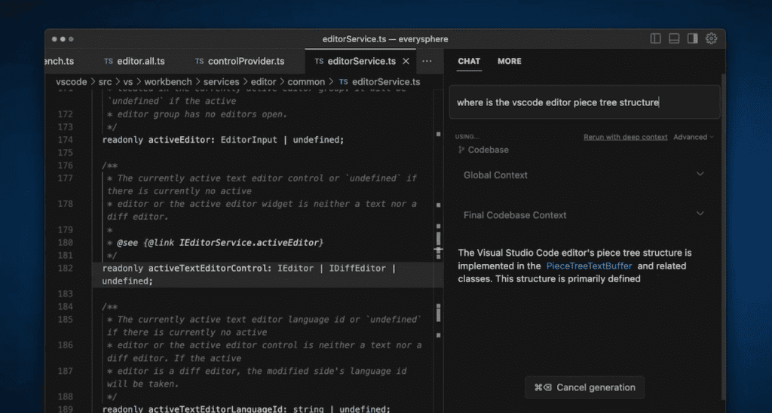772x413 pixels.
Task: Click the TS icon on editor.all.ts tab
Action: (109, 62)
